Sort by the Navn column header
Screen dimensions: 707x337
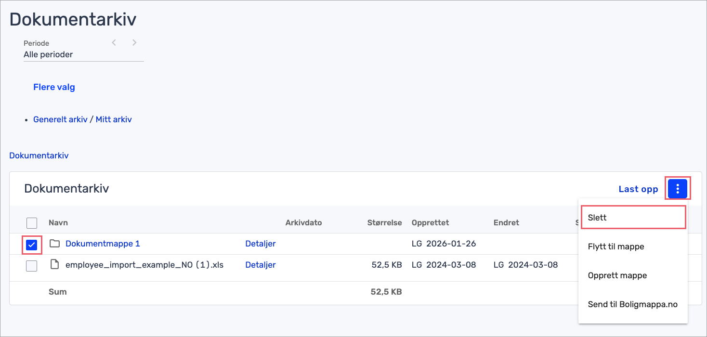58,222
